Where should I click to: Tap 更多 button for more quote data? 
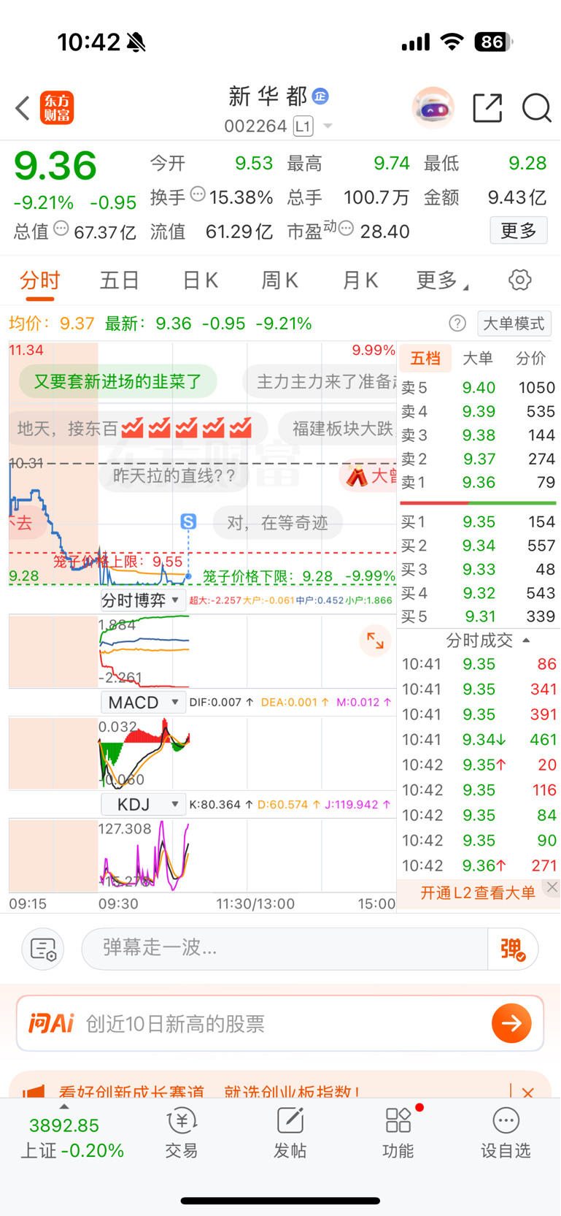519,231
